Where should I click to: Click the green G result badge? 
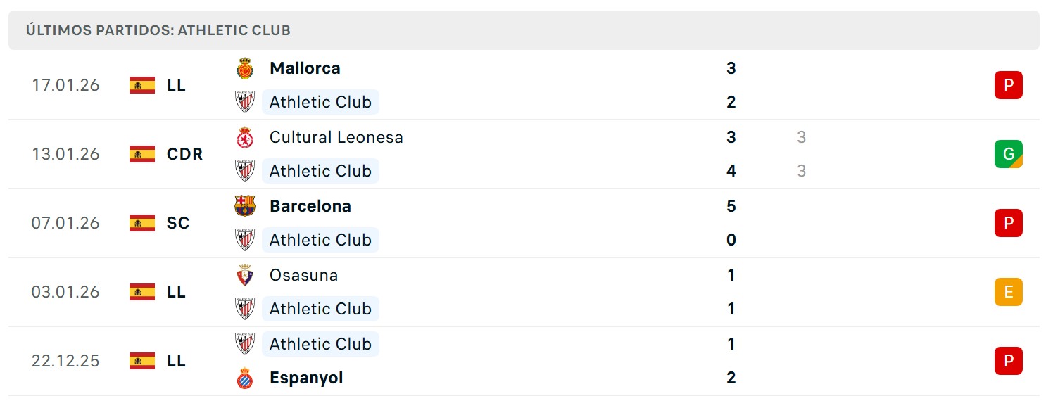1008,154
